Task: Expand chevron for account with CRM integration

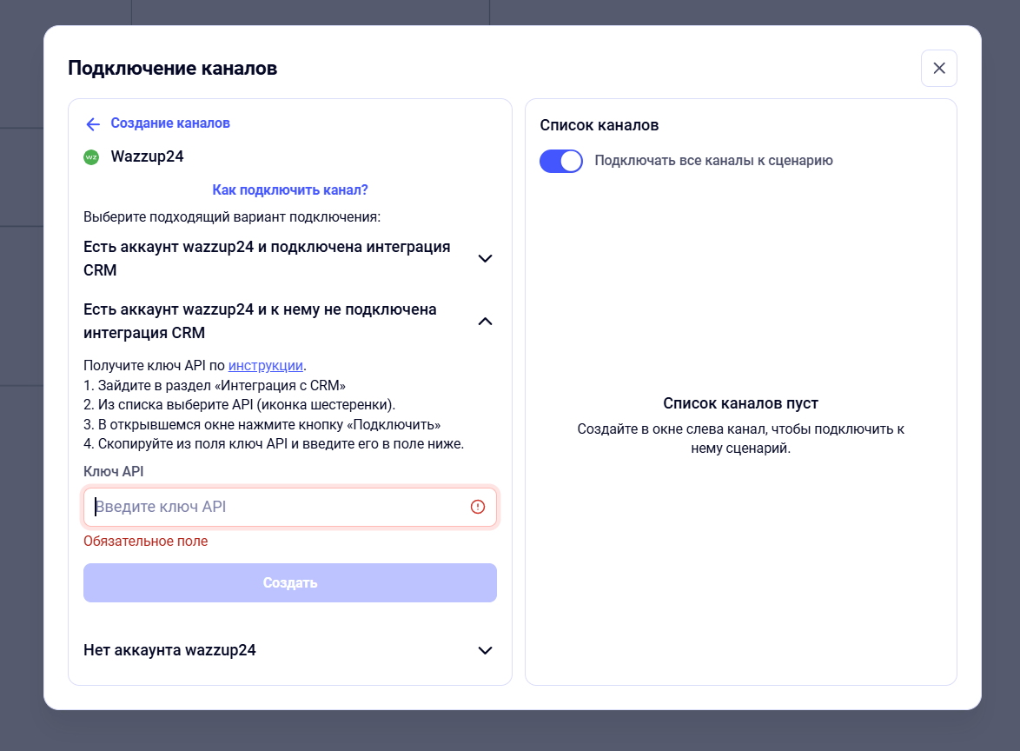Action: 486,258
